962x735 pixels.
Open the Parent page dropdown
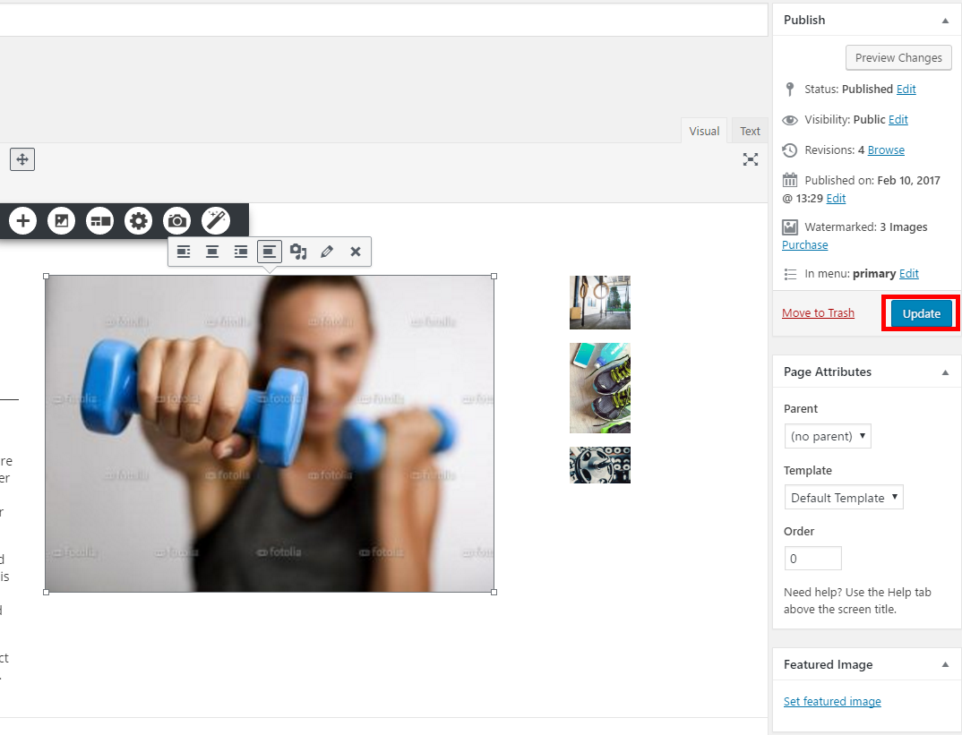827,436
